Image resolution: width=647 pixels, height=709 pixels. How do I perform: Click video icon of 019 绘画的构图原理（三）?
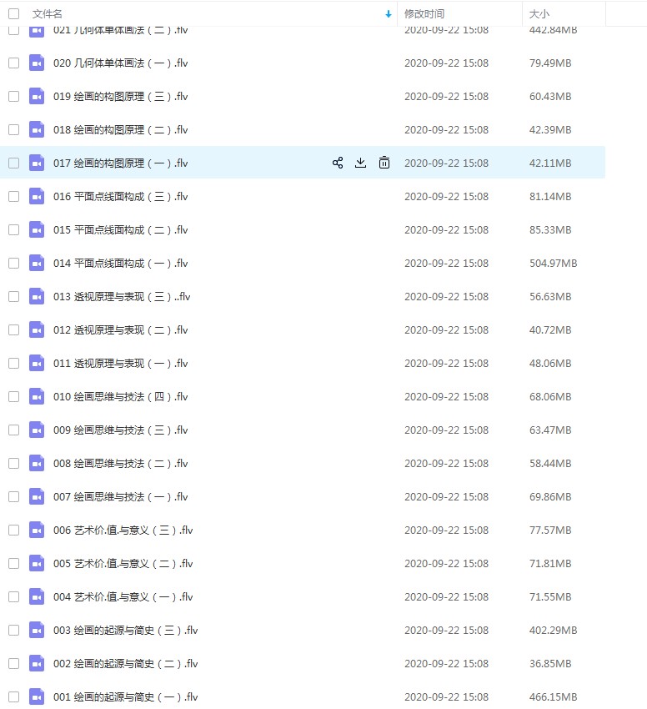[37, 96]
